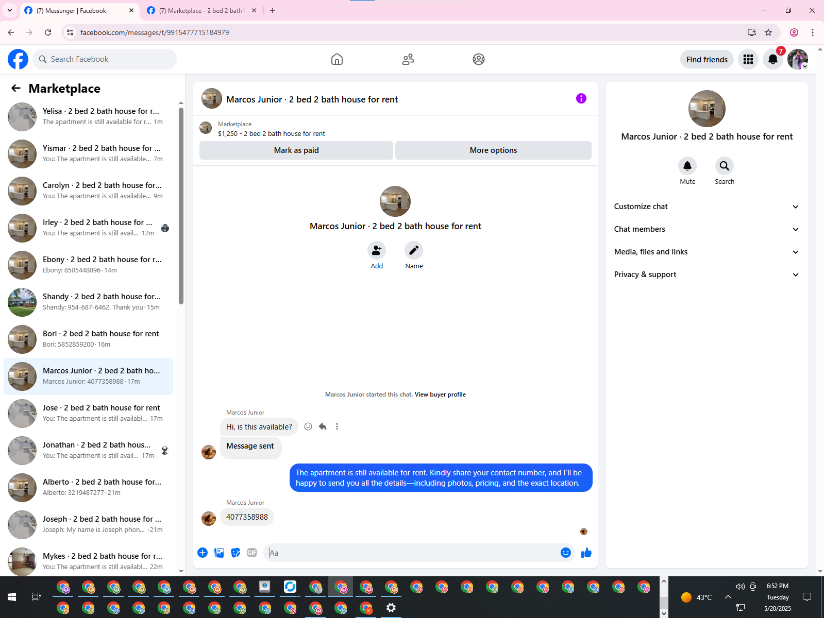824x618 pixels.
Task: Switch to the Messenger | Facebook tab
Action: click(80, 10)
